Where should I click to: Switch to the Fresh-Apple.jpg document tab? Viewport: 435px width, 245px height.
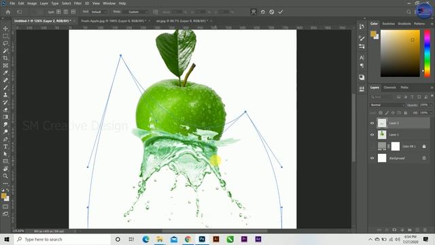[114, 21]
